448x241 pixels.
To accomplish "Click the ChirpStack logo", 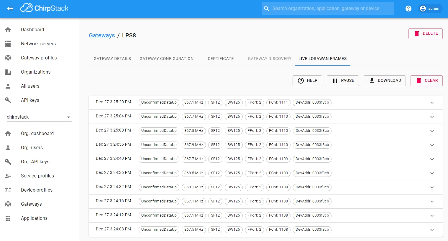I will (44, 8).
